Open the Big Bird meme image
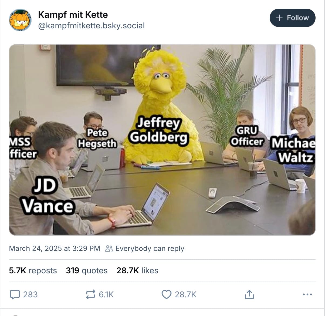The height and width of the screenshot is (316, 325). (162, 140)
